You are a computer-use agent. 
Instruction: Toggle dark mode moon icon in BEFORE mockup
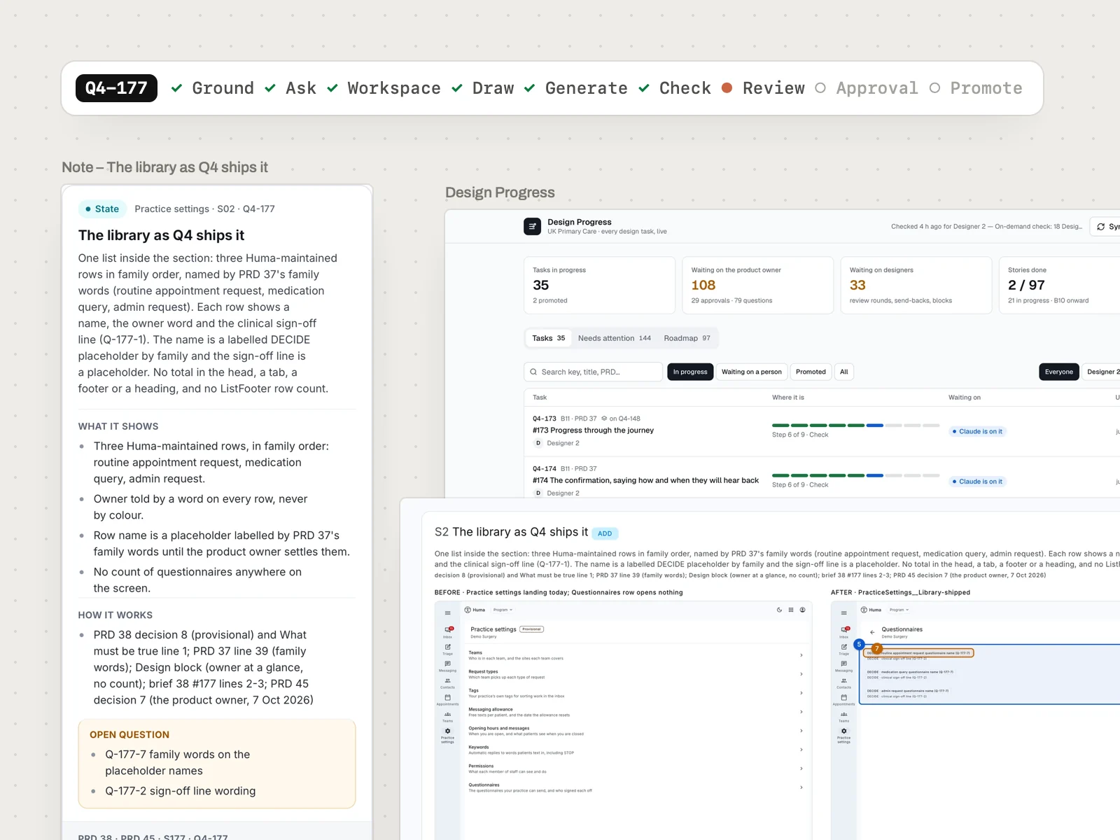click(779, 610)
